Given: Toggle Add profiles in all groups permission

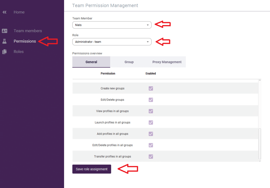Looking at the screenshot, I should point(151,134).
